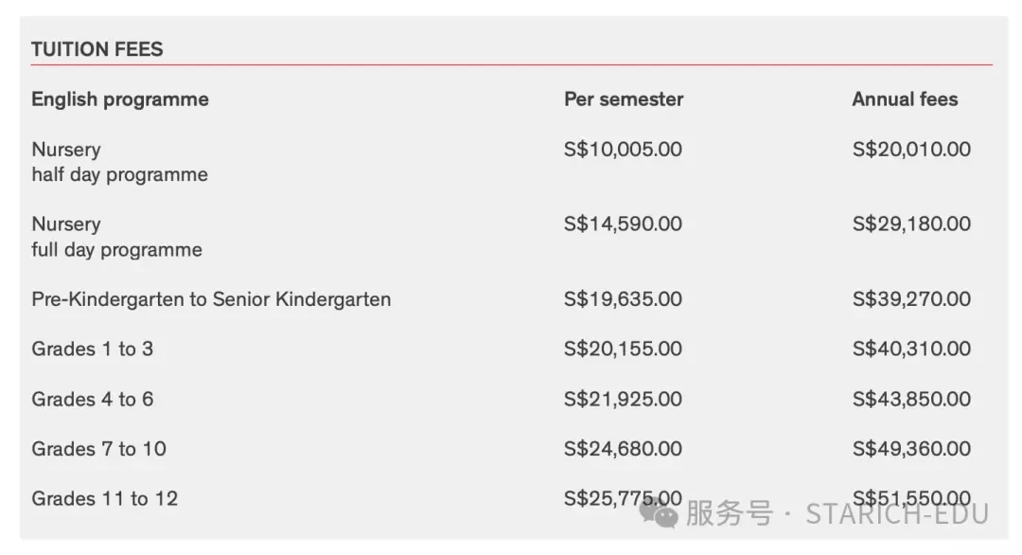Select the English programme column header
The width and height of the screenshot is (1022, 555).
coord(120,99)
